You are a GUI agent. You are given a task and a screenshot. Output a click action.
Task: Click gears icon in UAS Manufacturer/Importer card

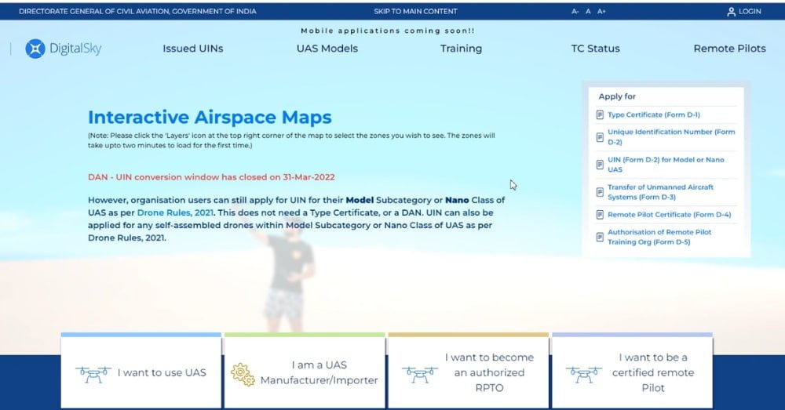tap(243, 374)
